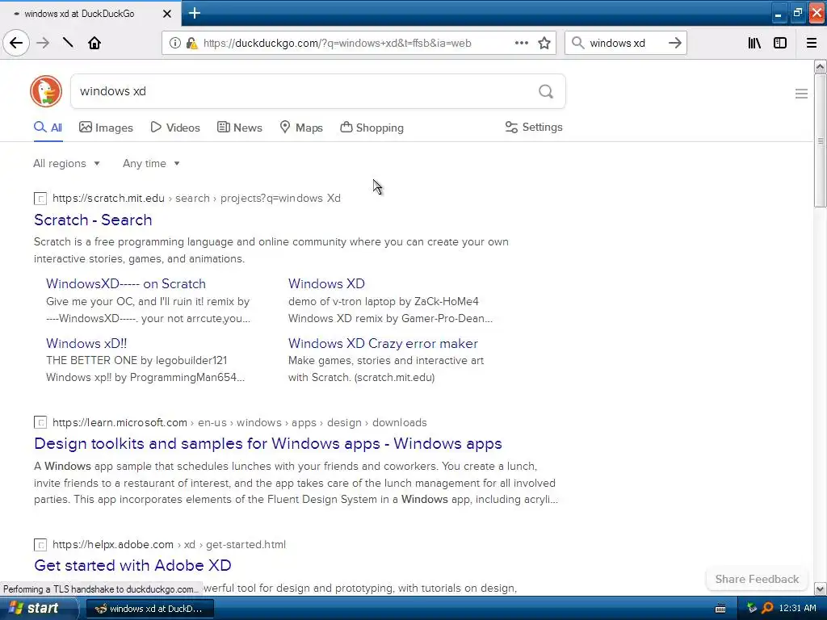
Task: Open the Firefox hamburger menu
Action: coord(812,43)
